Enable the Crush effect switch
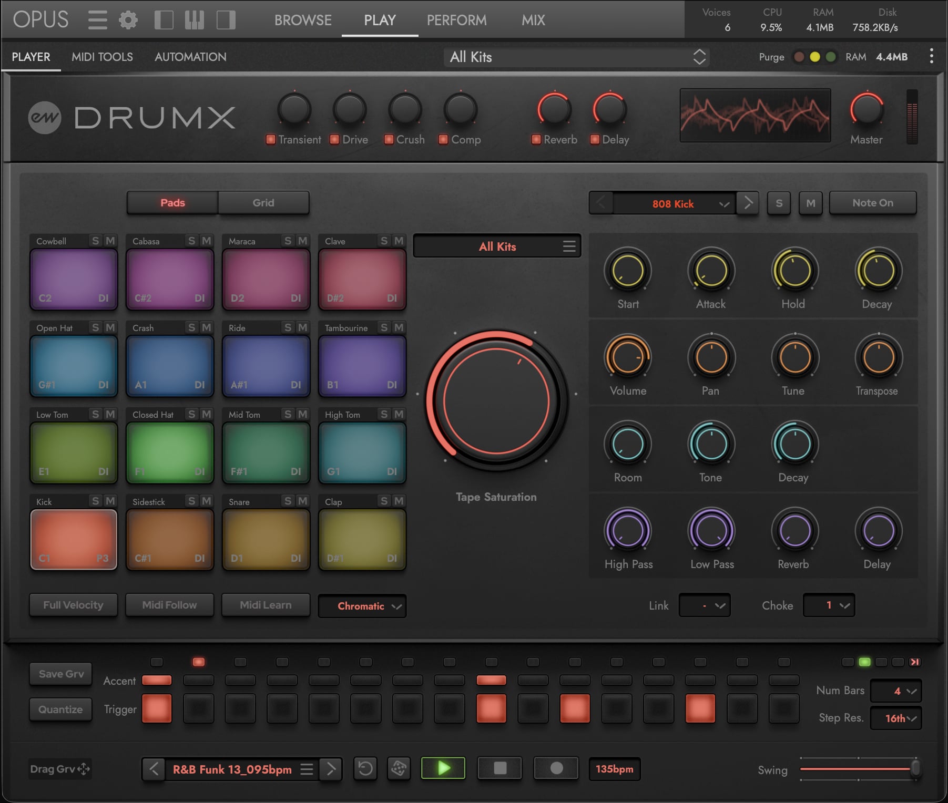948x803 pixels. pyautogui.click(x=389, y=139)
